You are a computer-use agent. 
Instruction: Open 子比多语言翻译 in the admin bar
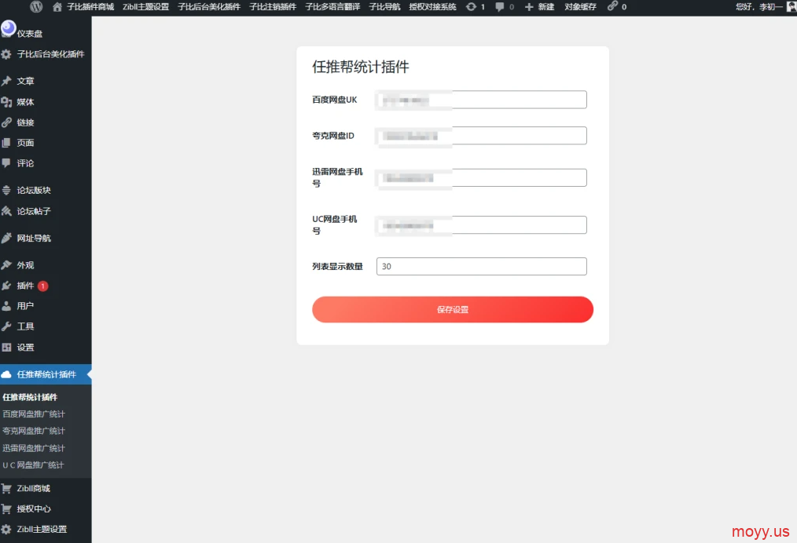tap(332, 7)
